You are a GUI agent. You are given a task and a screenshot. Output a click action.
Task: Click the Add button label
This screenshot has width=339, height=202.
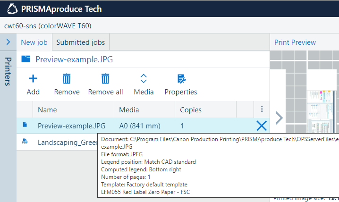click(33, 92)
